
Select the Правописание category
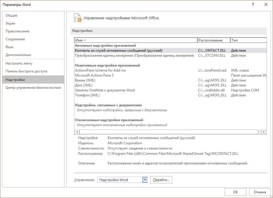click(x=17, y=31)
